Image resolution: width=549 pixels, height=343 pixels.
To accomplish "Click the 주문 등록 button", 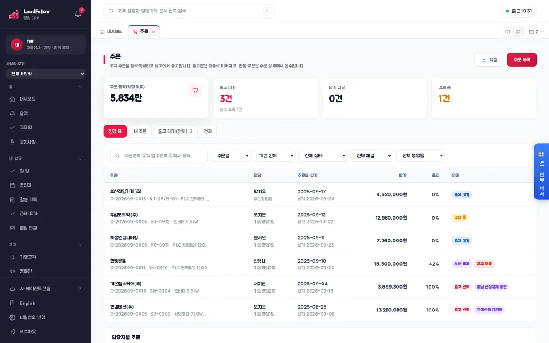I will coord(522,59).
